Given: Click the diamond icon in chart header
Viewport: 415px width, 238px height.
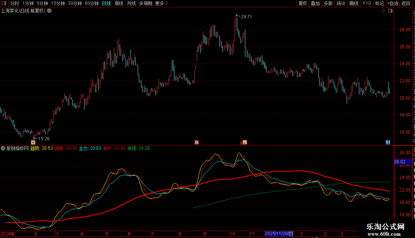Looking at the screenshot, I should coord(383,11).
